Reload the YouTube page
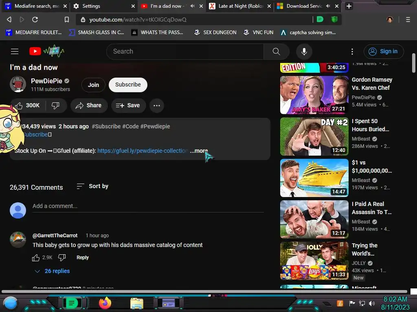 (35, 19)
